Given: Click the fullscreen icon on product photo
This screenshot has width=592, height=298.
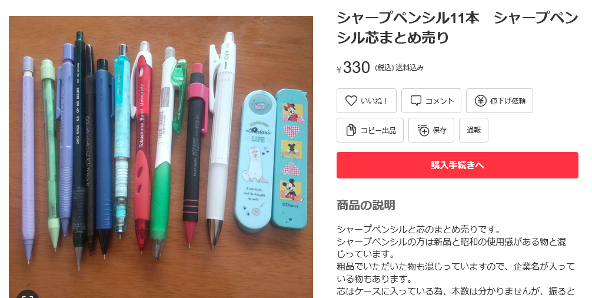Looking at the screenshot, I should [28, 294].
